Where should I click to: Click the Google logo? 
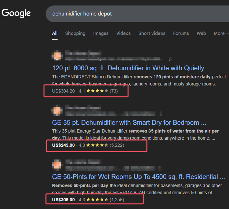16,13
